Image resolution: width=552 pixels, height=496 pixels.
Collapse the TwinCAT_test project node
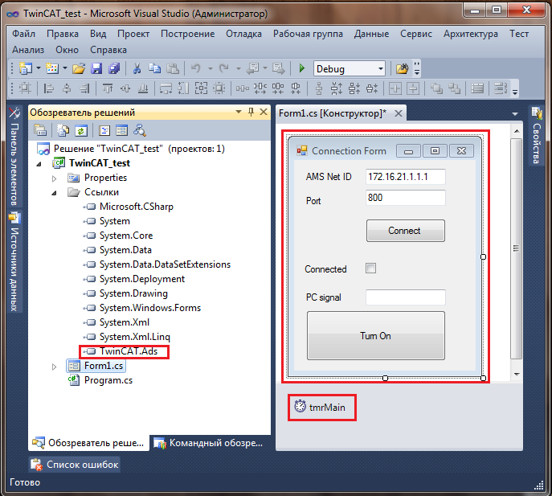(x=39, y=164)
